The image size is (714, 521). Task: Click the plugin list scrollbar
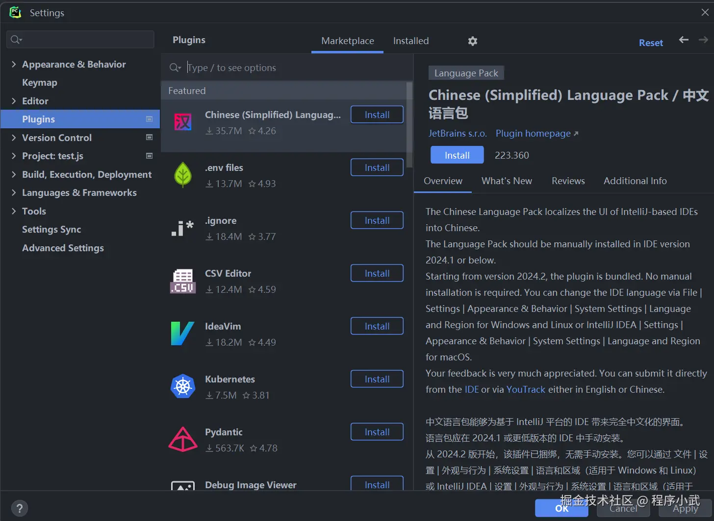(409, 125)
